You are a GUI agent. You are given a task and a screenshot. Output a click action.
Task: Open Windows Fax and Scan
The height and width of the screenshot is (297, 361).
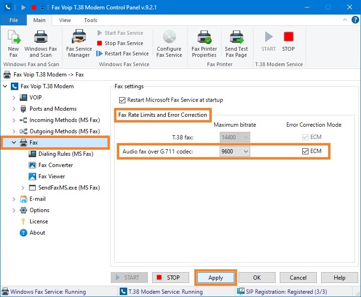click(40, 44)
